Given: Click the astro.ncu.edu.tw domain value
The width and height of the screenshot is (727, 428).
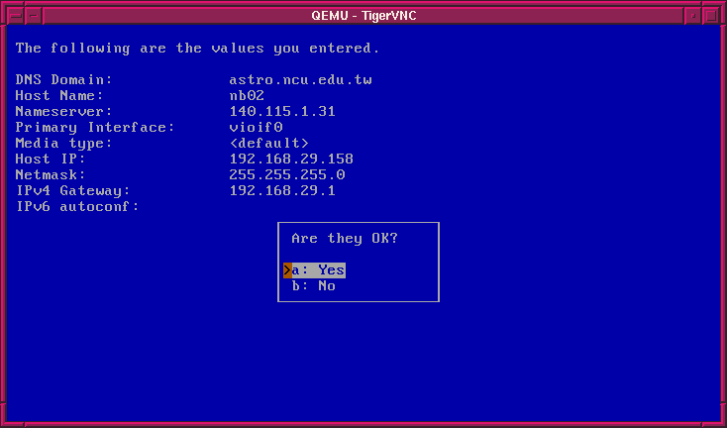Looking at the screenshot, I should point(300,79).
